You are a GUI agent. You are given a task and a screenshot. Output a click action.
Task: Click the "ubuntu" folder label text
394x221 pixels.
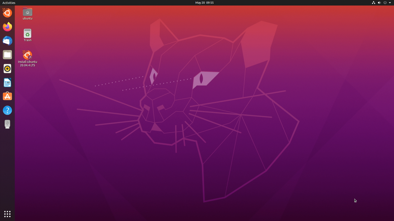click(x=28, y=18)
